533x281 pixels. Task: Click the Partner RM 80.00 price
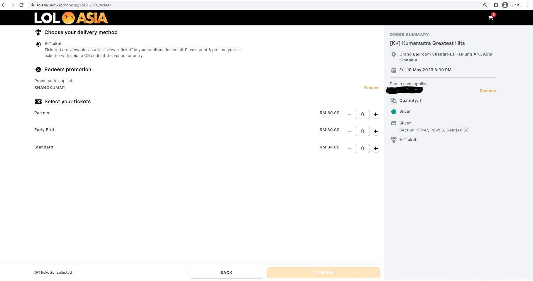(x=329, y=113)
